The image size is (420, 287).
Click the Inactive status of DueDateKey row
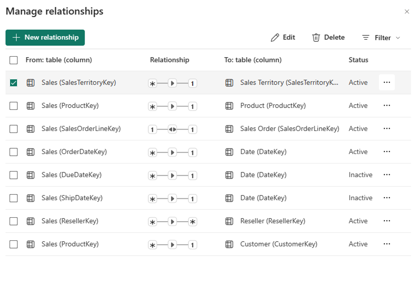click(361, 175)
